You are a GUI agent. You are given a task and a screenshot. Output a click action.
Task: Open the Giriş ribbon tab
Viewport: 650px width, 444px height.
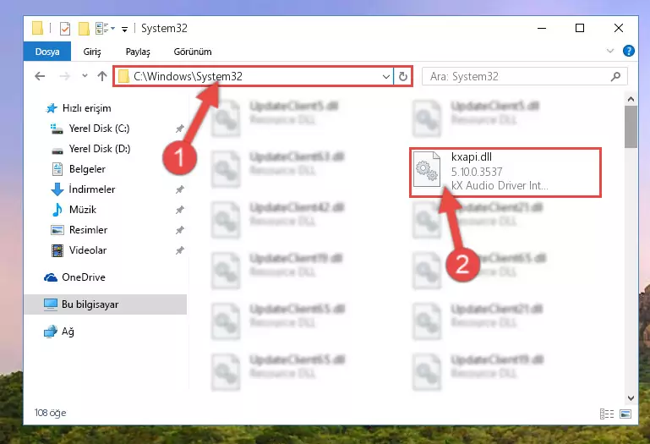click(92, 52)
